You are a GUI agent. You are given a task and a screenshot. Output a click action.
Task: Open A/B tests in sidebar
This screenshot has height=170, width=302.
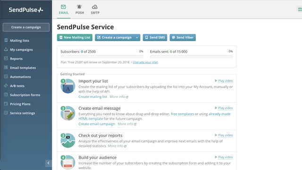pos(17,86)
